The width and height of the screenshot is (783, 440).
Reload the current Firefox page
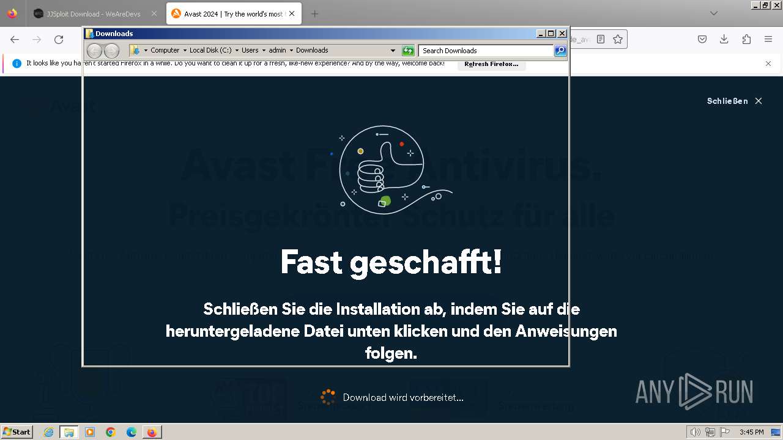(x=59, y=39)
